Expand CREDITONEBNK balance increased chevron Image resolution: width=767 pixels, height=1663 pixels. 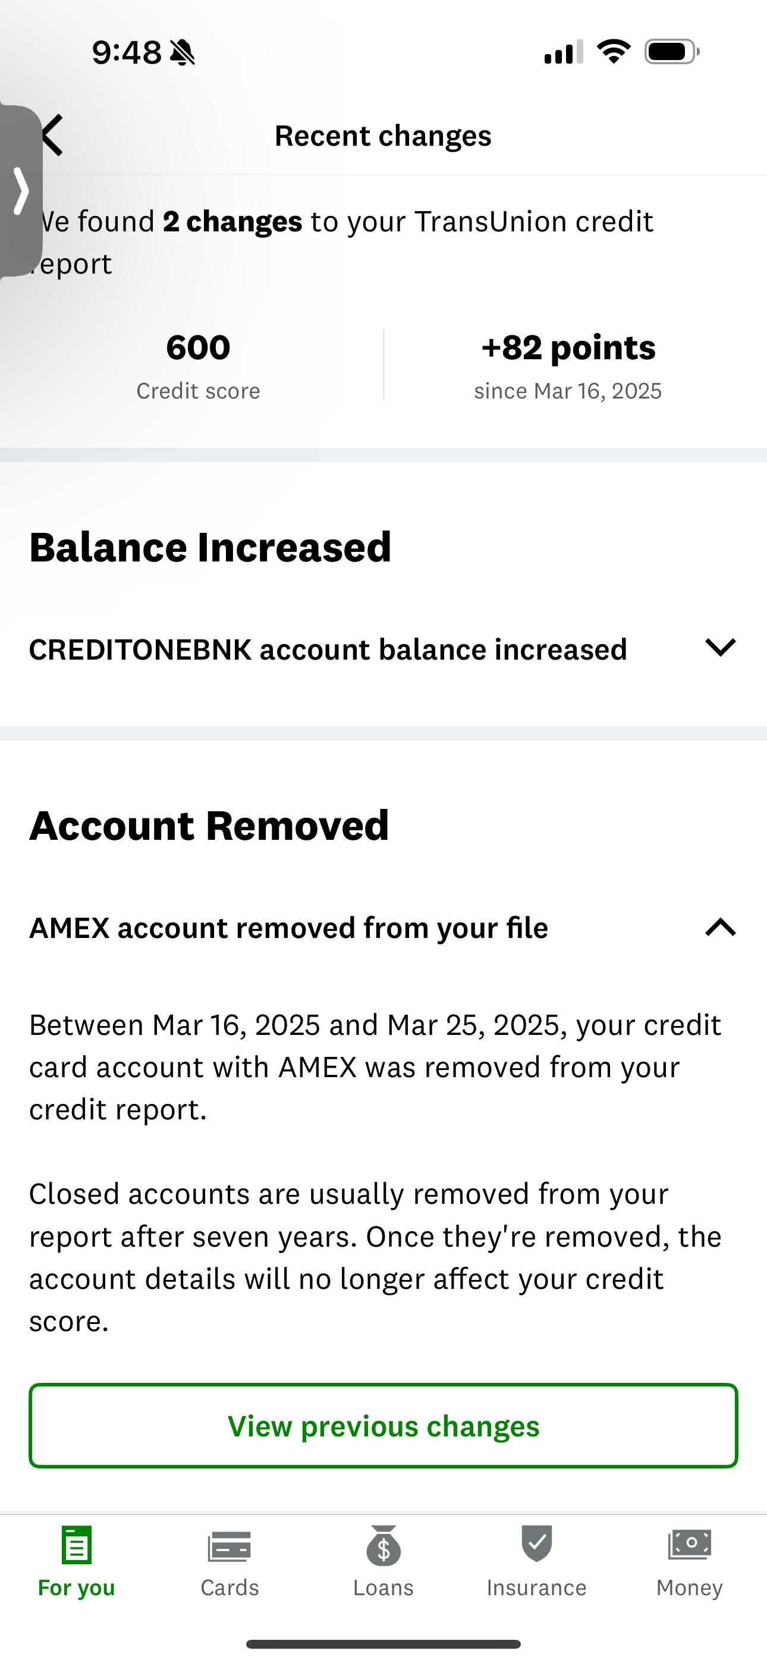tap(721, 648)
